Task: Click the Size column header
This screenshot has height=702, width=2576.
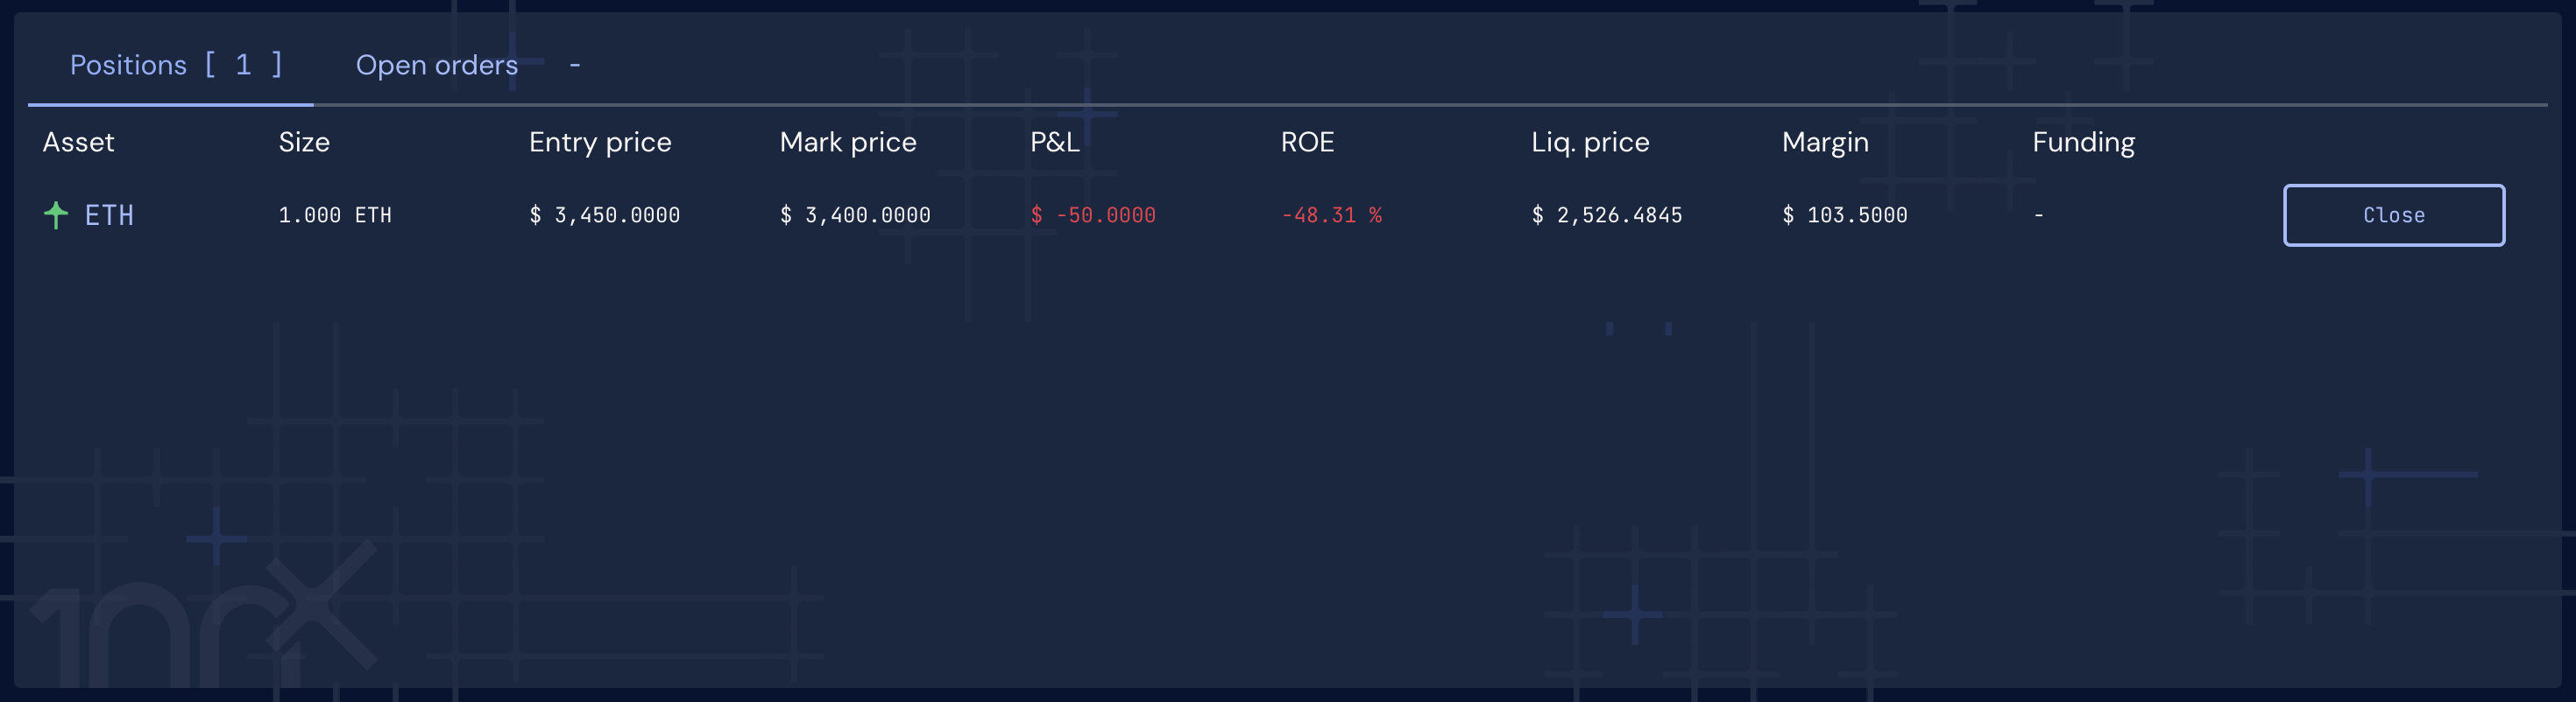Action: coord(304,142)
